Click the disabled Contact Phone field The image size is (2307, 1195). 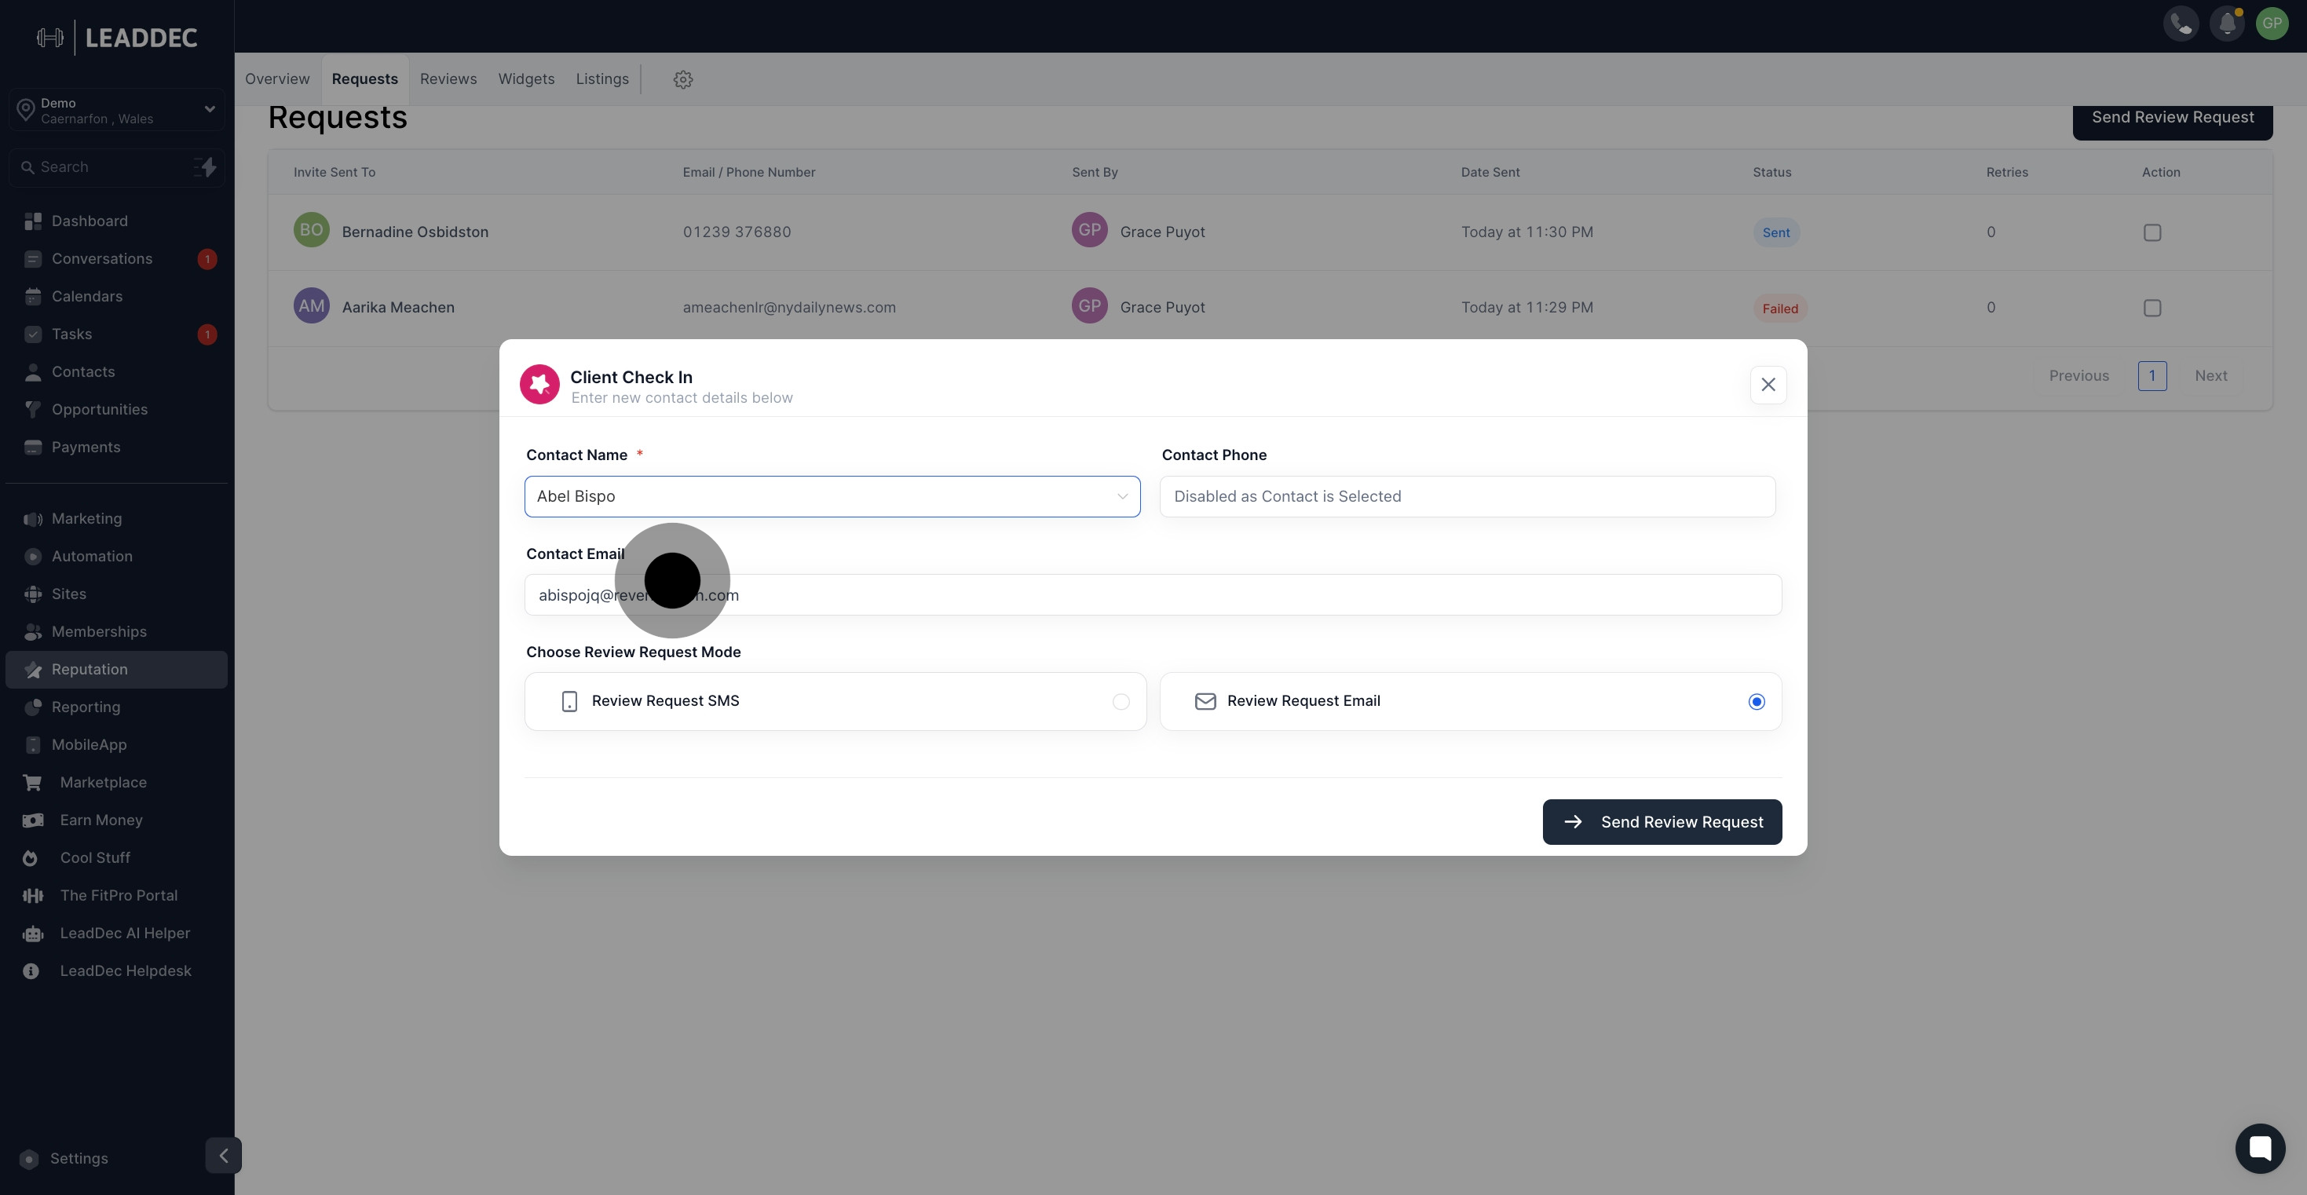[x=1467, y=496]
